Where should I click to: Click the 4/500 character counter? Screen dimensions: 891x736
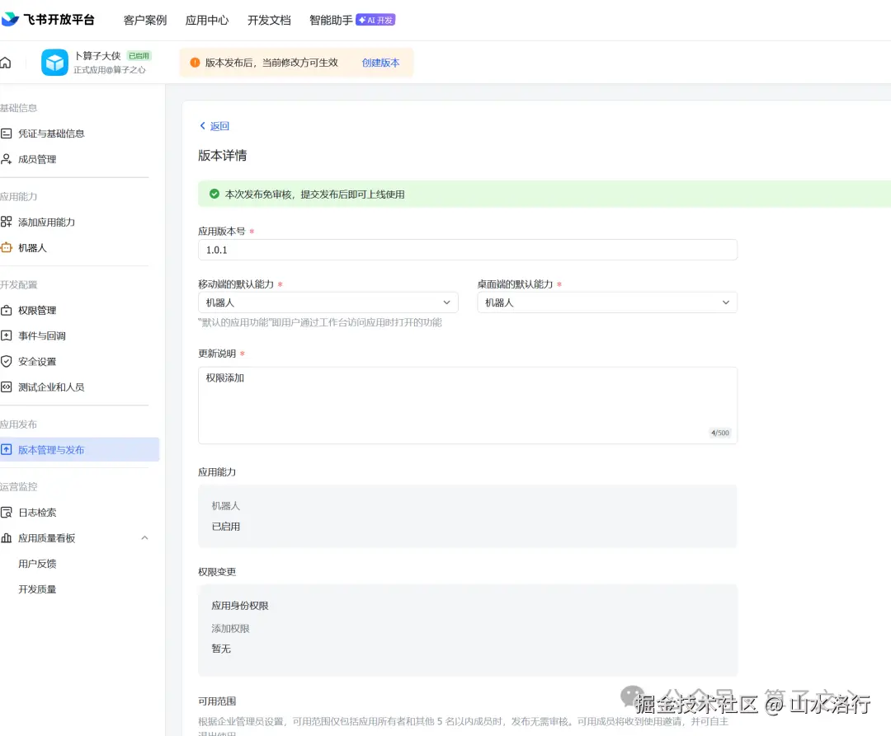click(720, 433)
